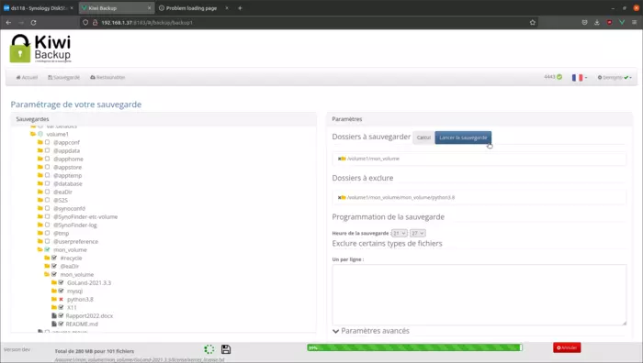The height and width of the screenshot is (363, 643).
Task: Reload the page with the refresh icon
Action: 34,23
